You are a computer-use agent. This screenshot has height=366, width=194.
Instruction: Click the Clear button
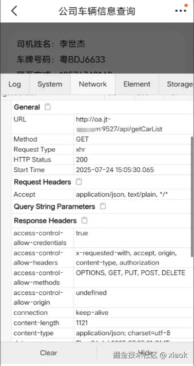click(49, 353)
